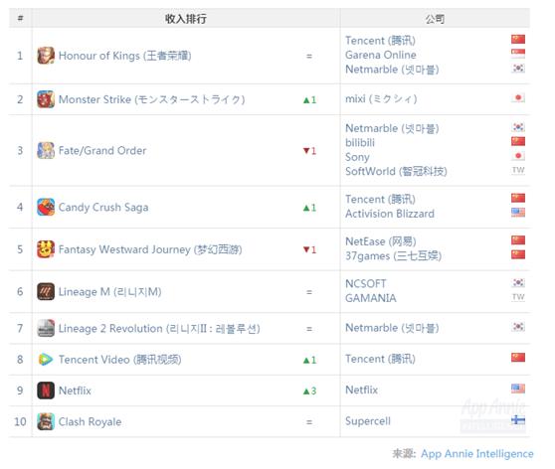Click the Tencent Video play icon
This screenshot has height=469, width=555.
(46, 360)
